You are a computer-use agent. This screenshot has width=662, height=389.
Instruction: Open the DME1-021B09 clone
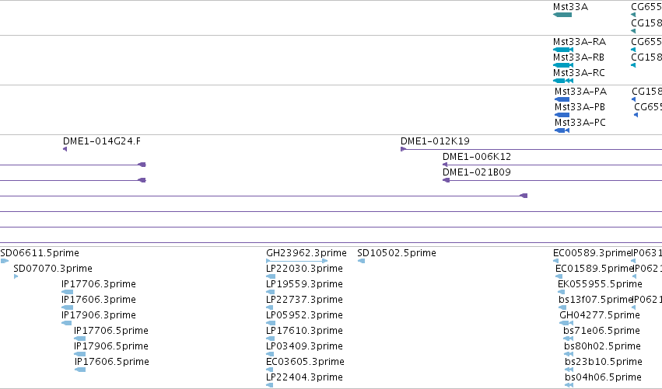click(552, 180)
